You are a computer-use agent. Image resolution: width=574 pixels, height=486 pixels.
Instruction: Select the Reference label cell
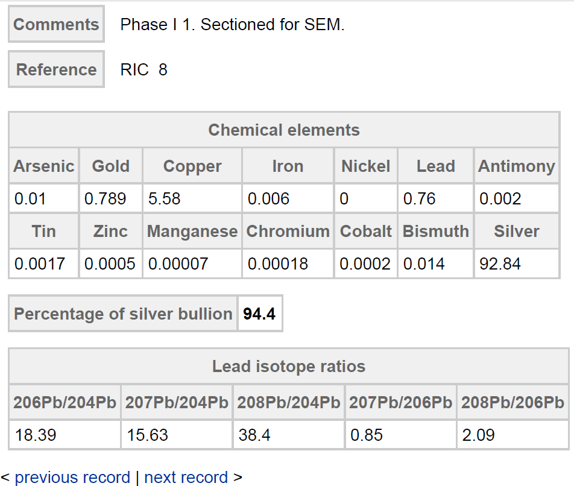coord(56,70)
